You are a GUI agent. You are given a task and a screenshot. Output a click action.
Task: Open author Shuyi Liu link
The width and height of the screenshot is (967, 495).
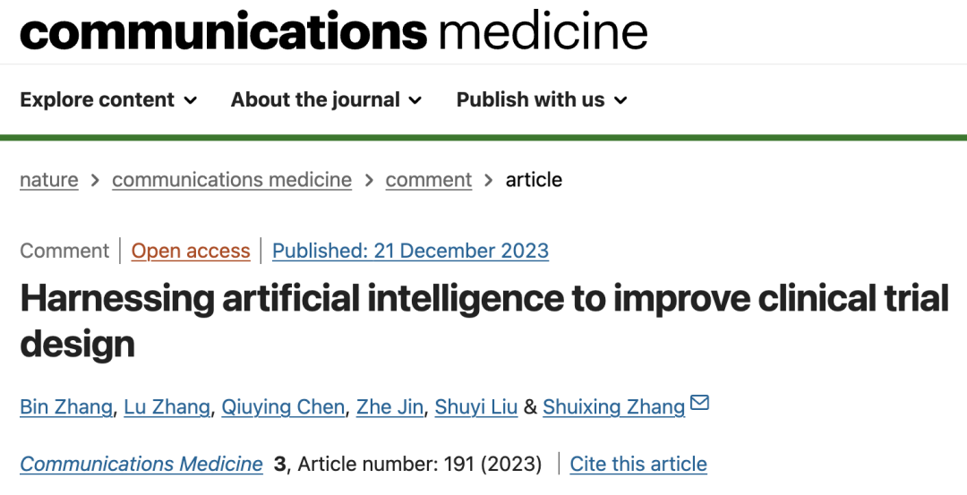point(476,407)
